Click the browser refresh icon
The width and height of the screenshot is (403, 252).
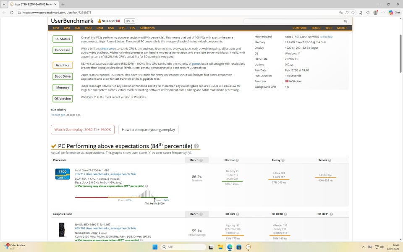11,13
